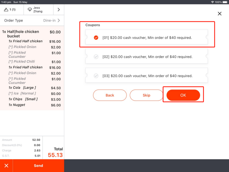Screen dimensions: 229x172
Task: Select coupon [03] checkmark circle
Action: pos(96,76)
